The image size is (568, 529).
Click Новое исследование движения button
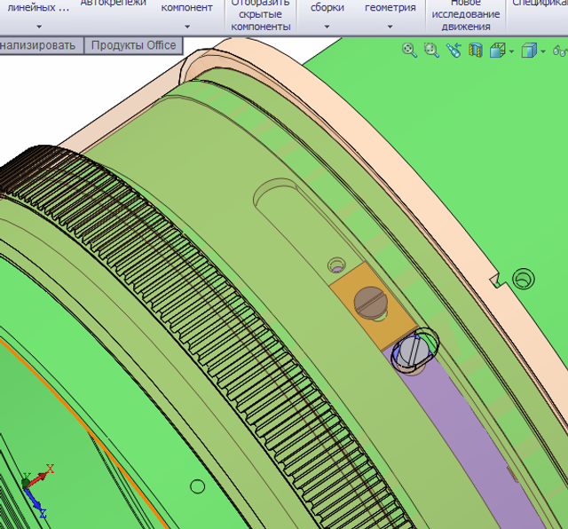(466, 16)
